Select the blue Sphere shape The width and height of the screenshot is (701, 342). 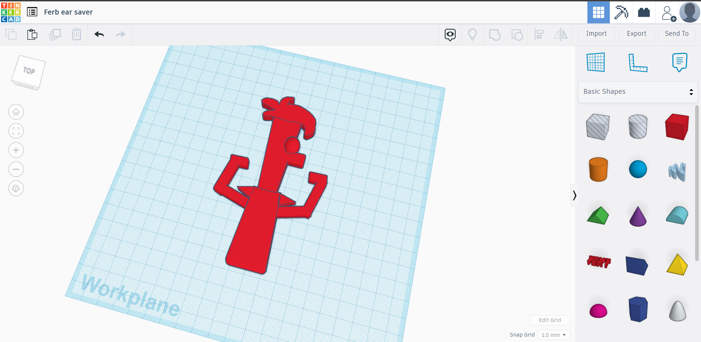click(638, 169)
